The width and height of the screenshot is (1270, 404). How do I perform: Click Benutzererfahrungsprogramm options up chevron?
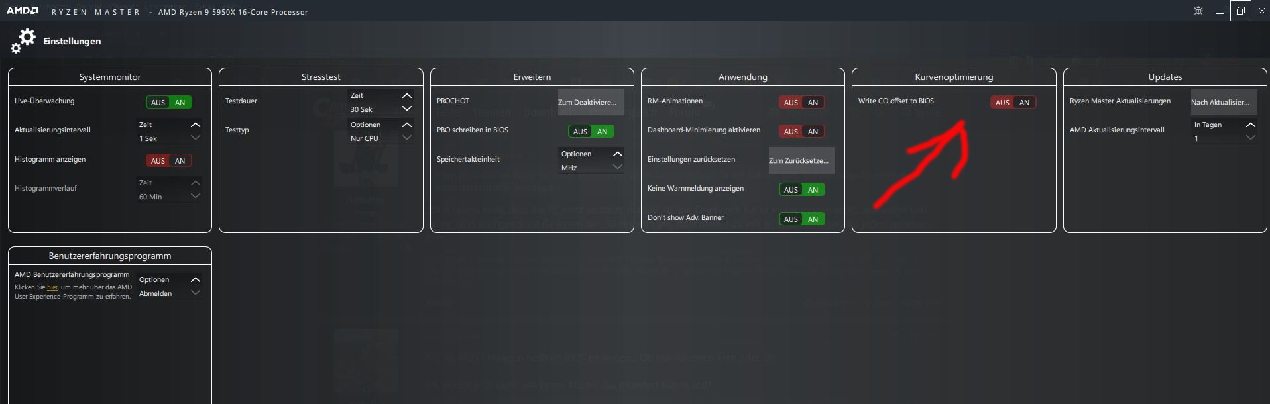pos(196,279)
